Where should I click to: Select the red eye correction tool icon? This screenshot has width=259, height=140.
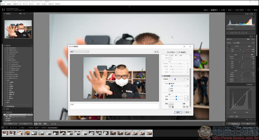coord(236,33)
